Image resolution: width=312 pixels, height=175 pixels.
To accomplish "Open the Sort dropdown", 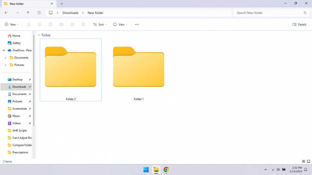I will [100, 25].
